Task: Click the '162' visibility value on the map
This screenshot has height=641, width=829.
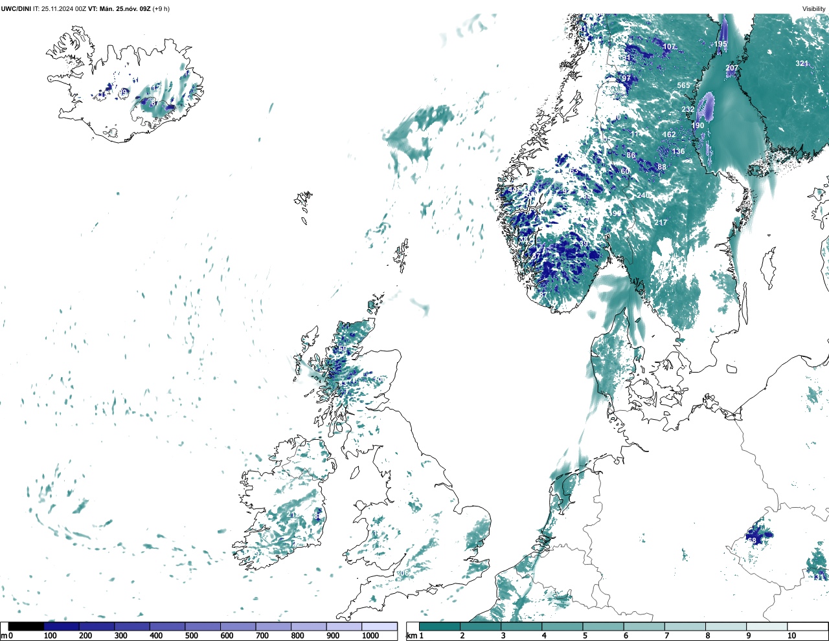Action: (669, 135)
